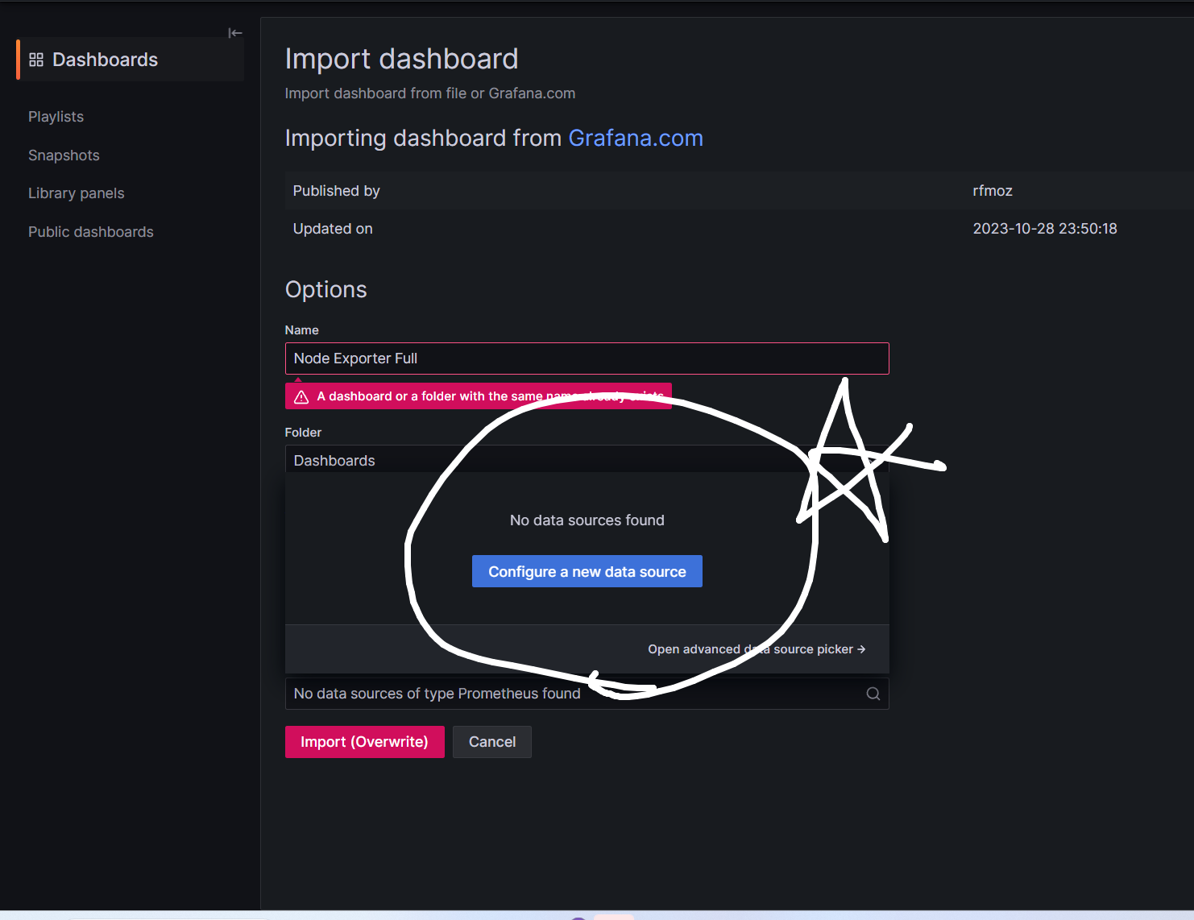Open the Folder dropdown showing Dashboards
1194x920 pixels.
[587, 460]
